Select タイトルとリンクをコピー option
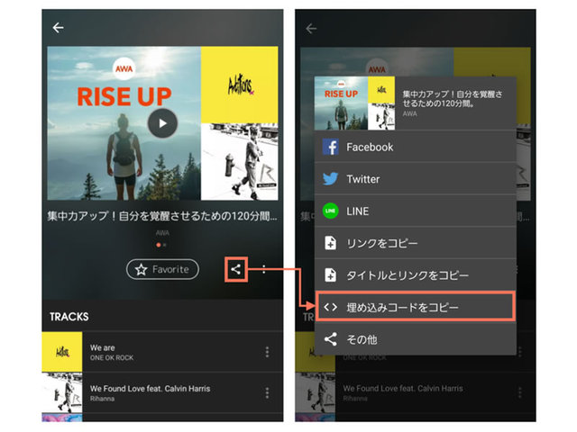This screenshot has height=432, width=577. [x=415, y=275]
